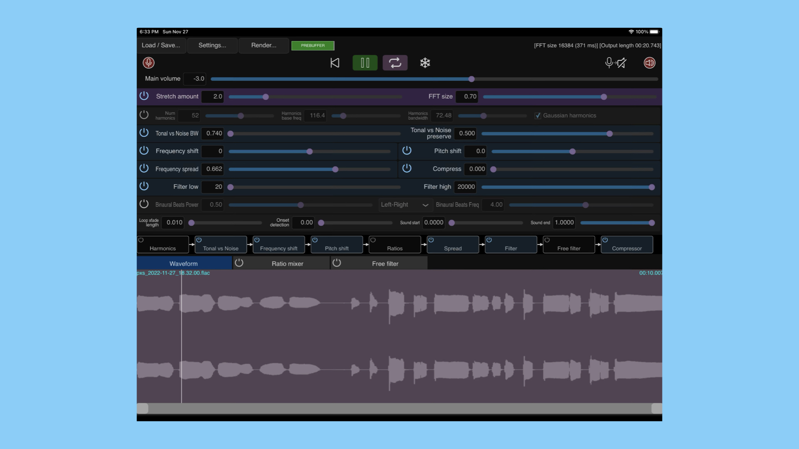799x449 pixels.
Task: Select the Compressor chain module
Action: coord(627,245)
